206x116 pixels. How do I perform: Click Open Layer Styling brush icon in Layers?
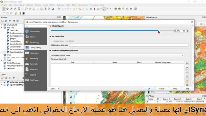coord(2,78)
